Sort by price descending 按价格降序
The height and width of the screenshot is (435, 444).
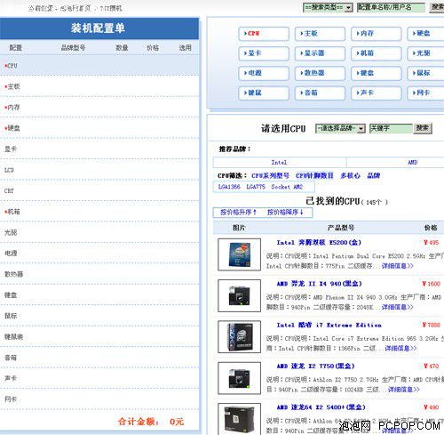(x=285, y=213)
